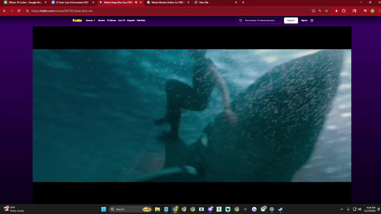Click the microphone icon in system tray
This screenshot has height=214, width=381.
click(x=348, y=209)
